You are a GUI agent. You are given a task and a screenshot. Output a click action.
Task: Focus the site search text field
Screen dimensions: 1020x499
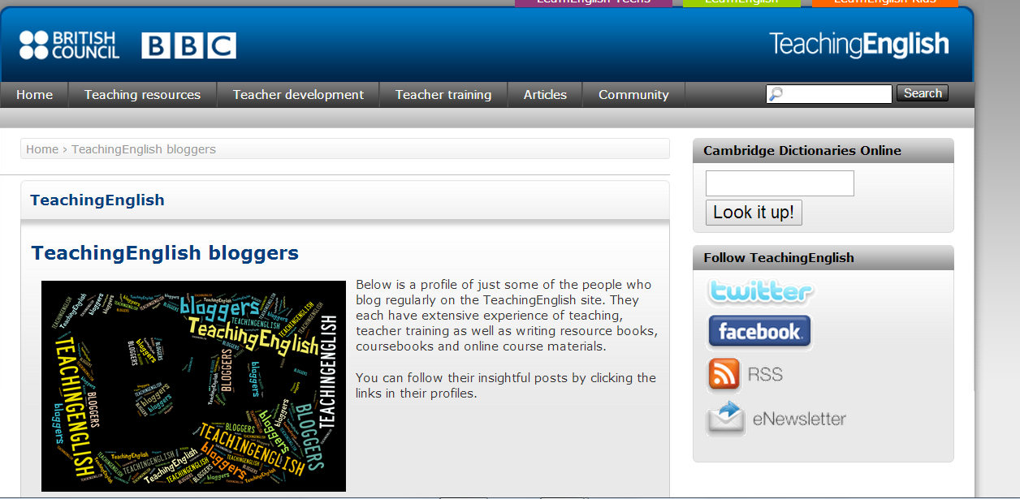coord(829,94)
